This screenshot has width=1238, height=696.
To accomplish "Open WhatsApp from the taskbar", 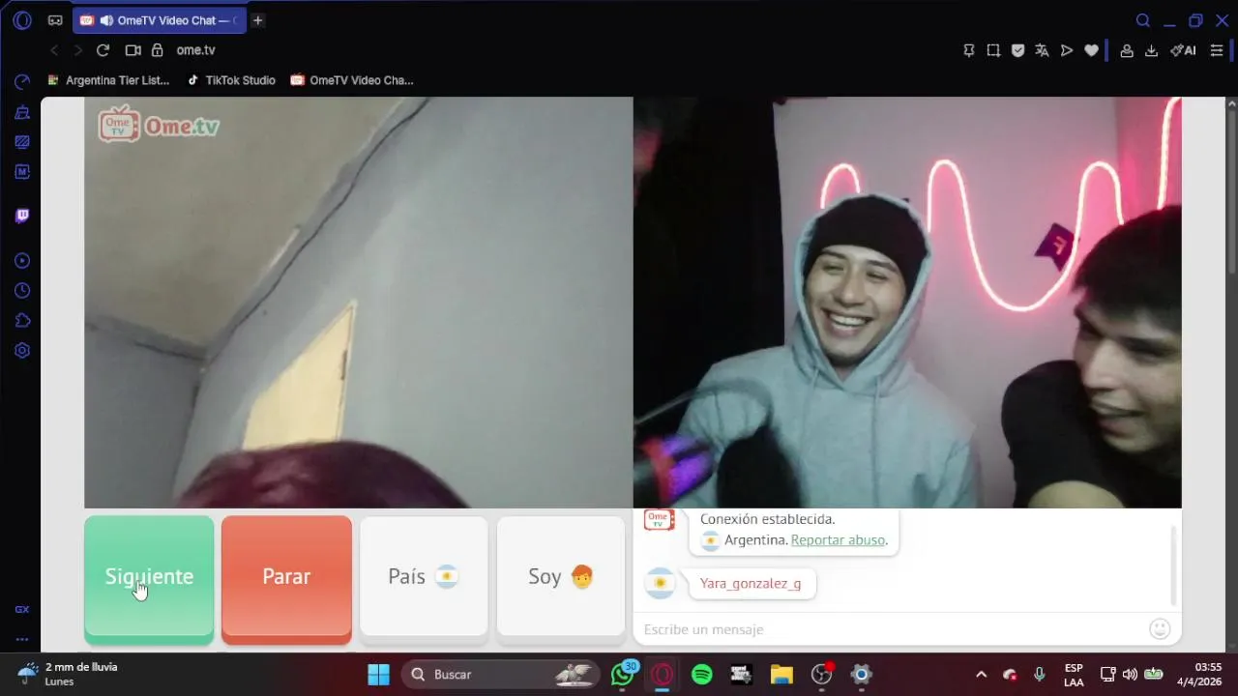I will (x=624, y=674).
